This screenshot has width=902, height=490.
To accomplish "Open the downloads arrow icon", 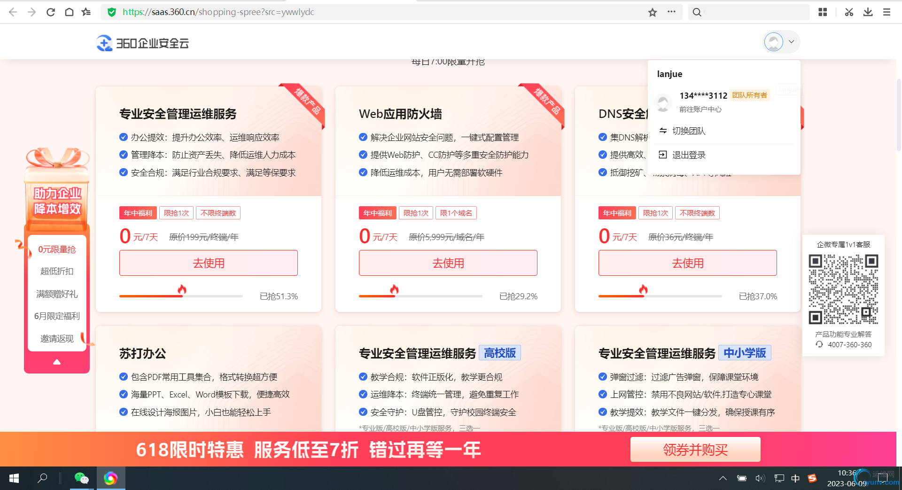I will (868, 12).
